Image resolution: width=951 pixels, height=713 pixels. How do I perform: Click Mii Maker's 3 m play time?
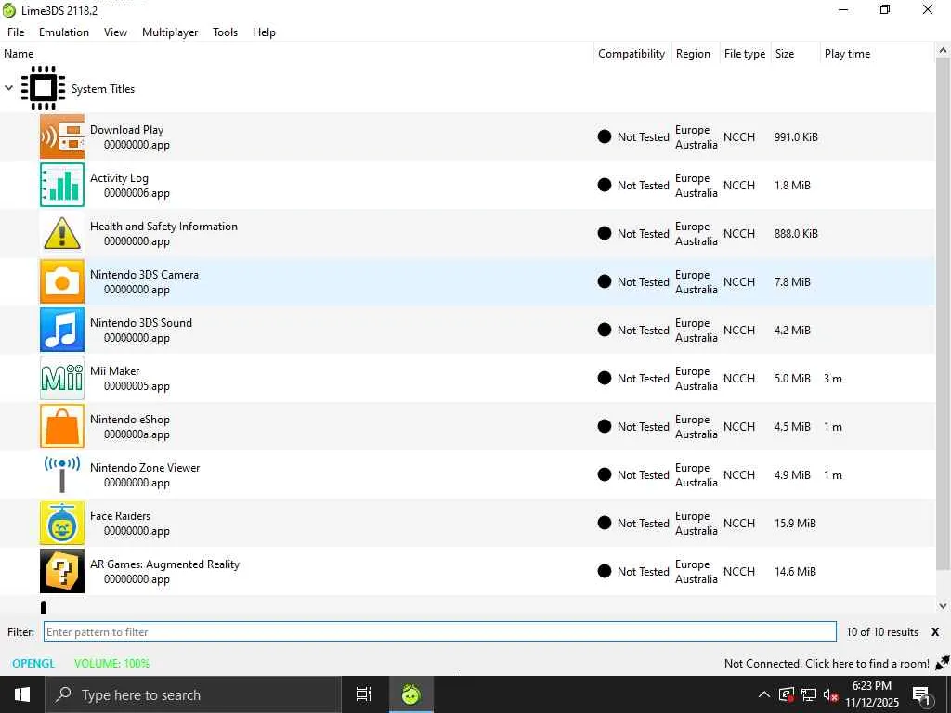click(833, 379)
